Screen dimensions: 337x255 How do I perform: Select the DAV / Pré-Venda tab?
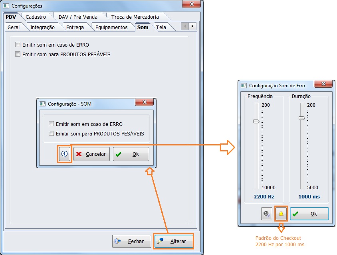78,17
